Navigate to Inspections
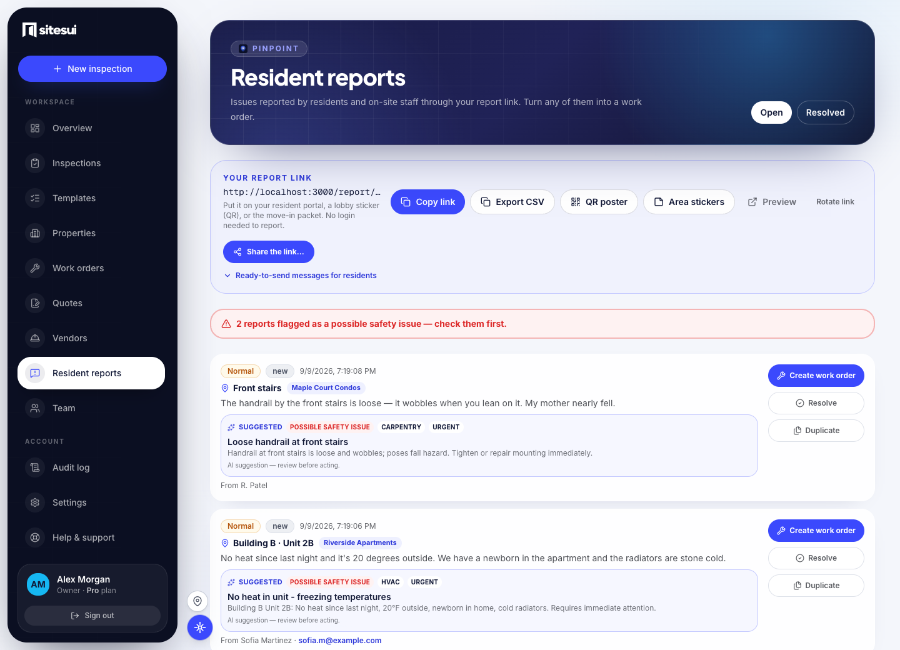Viewport: 900px width, 650px height. coord(91,163)
